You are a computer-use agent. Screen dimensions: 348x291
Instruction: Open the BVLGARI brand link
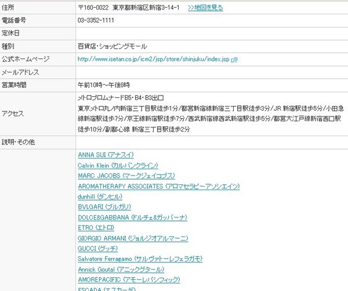point(104,207)
